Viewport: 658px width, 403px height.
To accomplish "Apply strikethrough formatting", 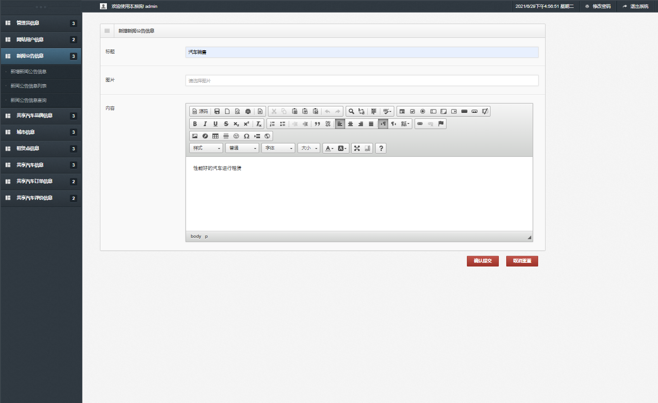I will [226, 124].
